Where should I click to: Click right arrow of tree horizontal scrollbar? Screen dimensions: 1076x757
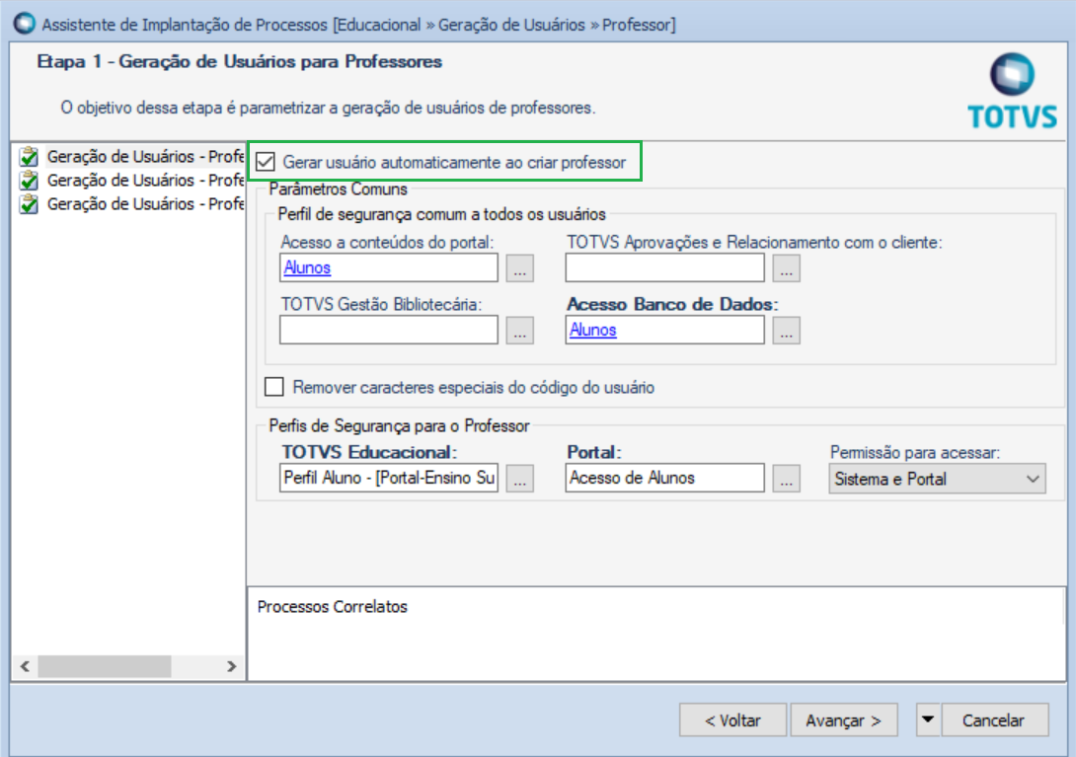[232, 666]
